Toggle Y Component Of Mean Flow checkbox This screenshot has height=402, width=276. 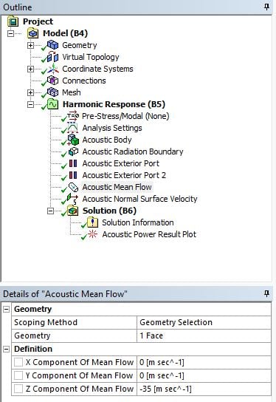(18, 375)
